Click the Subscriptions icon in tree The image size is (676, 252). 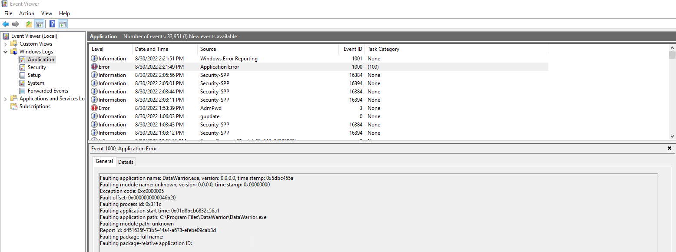pyautogui.click(x=14, y=106)
